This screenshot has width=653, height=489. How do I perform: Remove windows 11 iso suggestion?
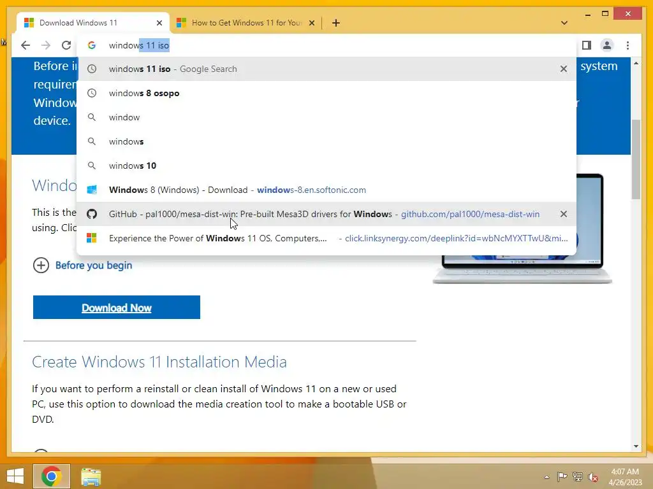tap(564, 69)
